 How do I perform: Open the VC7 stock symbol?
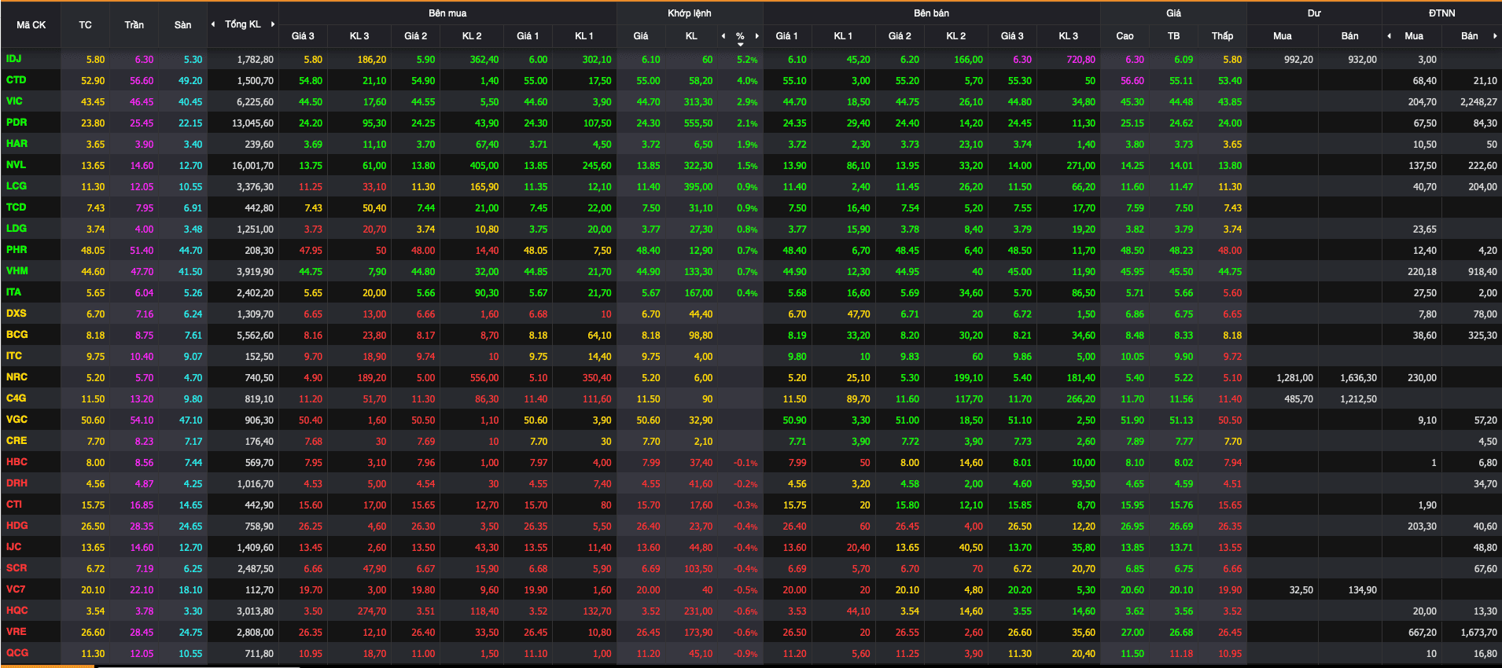(16, 589)
